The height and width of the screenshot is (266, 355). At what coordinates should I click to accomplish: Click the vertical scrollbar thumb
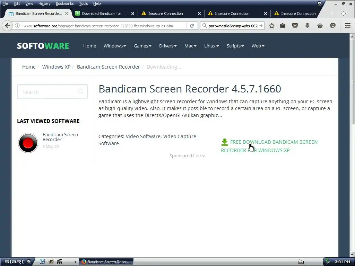(x=352, y=82)
